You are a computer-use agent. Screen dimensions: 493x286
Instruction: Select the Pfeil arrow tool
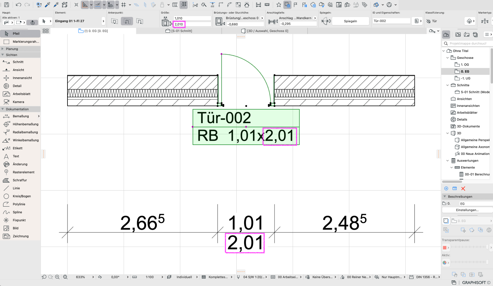[x=20, y=34]
